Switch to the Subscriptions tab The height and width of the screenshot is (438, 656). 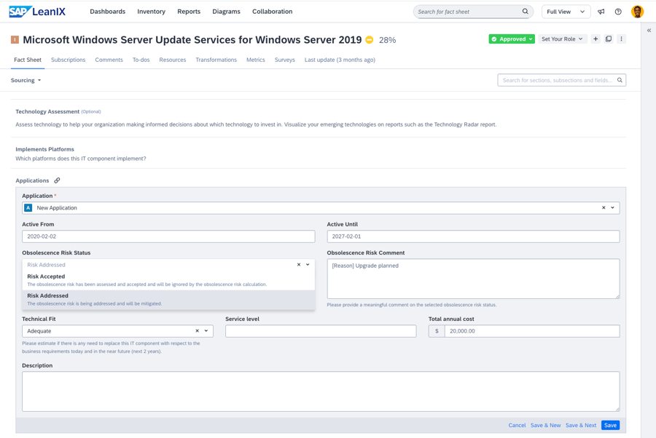[x=68, y=60]
